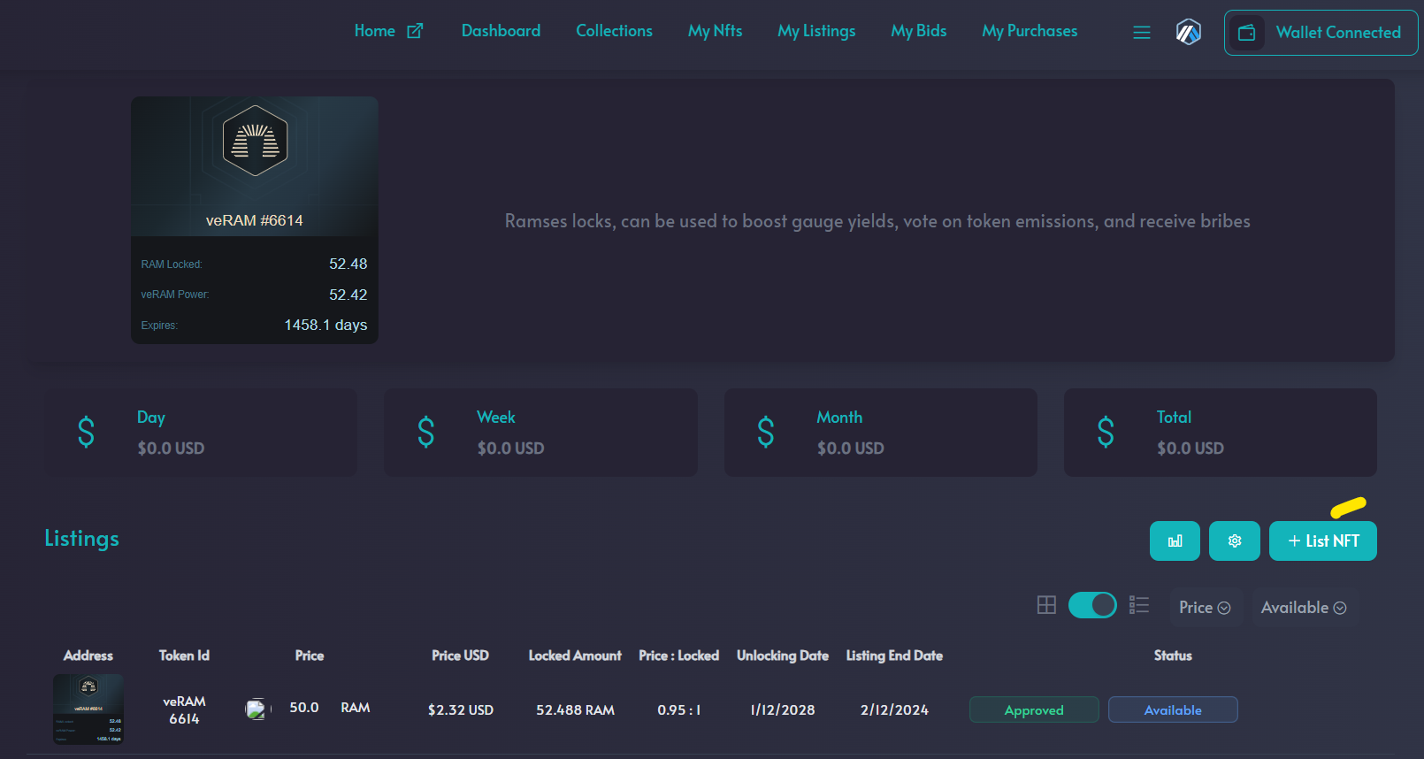Expand the Price sort dropdown
Viewport: 1424px width, 759px height.
coord(1205,608)
